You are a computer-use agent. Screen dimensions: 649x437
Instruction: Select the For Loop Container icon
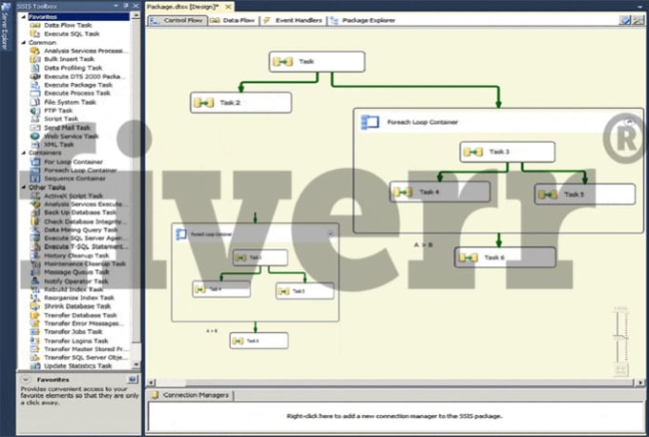tap(35, 162)
